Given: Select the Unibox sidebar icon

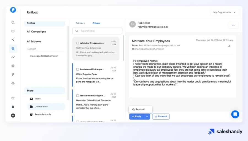Looking at the screenshot, I should [x=13, y=48].
